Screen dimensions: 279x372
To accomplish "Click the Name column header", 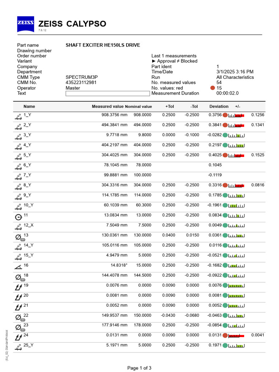I will [x=29, y=106].
